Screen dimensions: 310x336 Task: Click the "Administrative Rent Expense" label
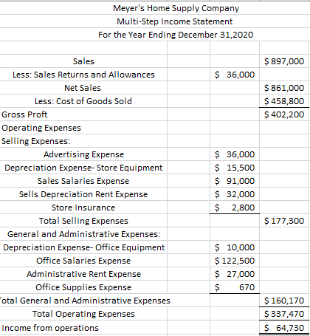point(83,274)
